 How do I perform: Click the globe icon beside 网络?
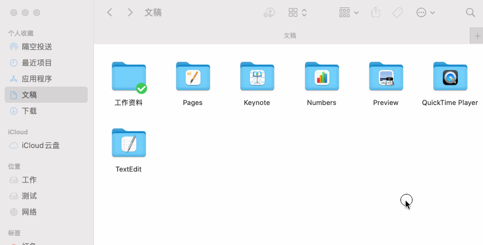tap(14, 212)
